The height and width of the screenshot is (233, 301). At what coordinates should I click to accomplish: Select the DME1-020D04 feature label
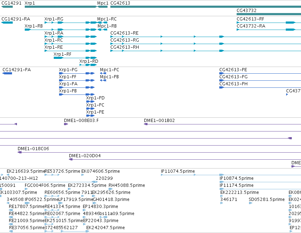coord(85,156)
